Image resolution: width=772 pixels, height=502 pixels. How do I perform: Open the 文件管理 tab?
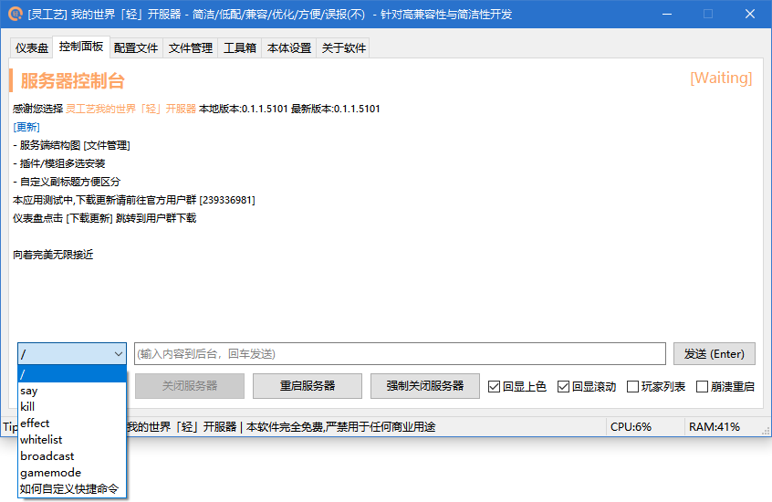click(x=191, y=47)
